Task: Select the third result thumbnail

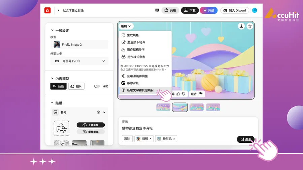Action: tap(197, 107)
